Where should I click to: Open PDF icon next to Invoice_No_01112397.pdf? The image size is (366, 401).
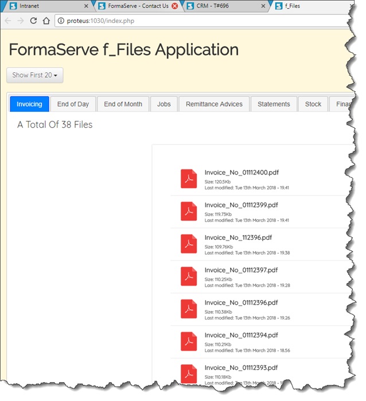[189, 277]
